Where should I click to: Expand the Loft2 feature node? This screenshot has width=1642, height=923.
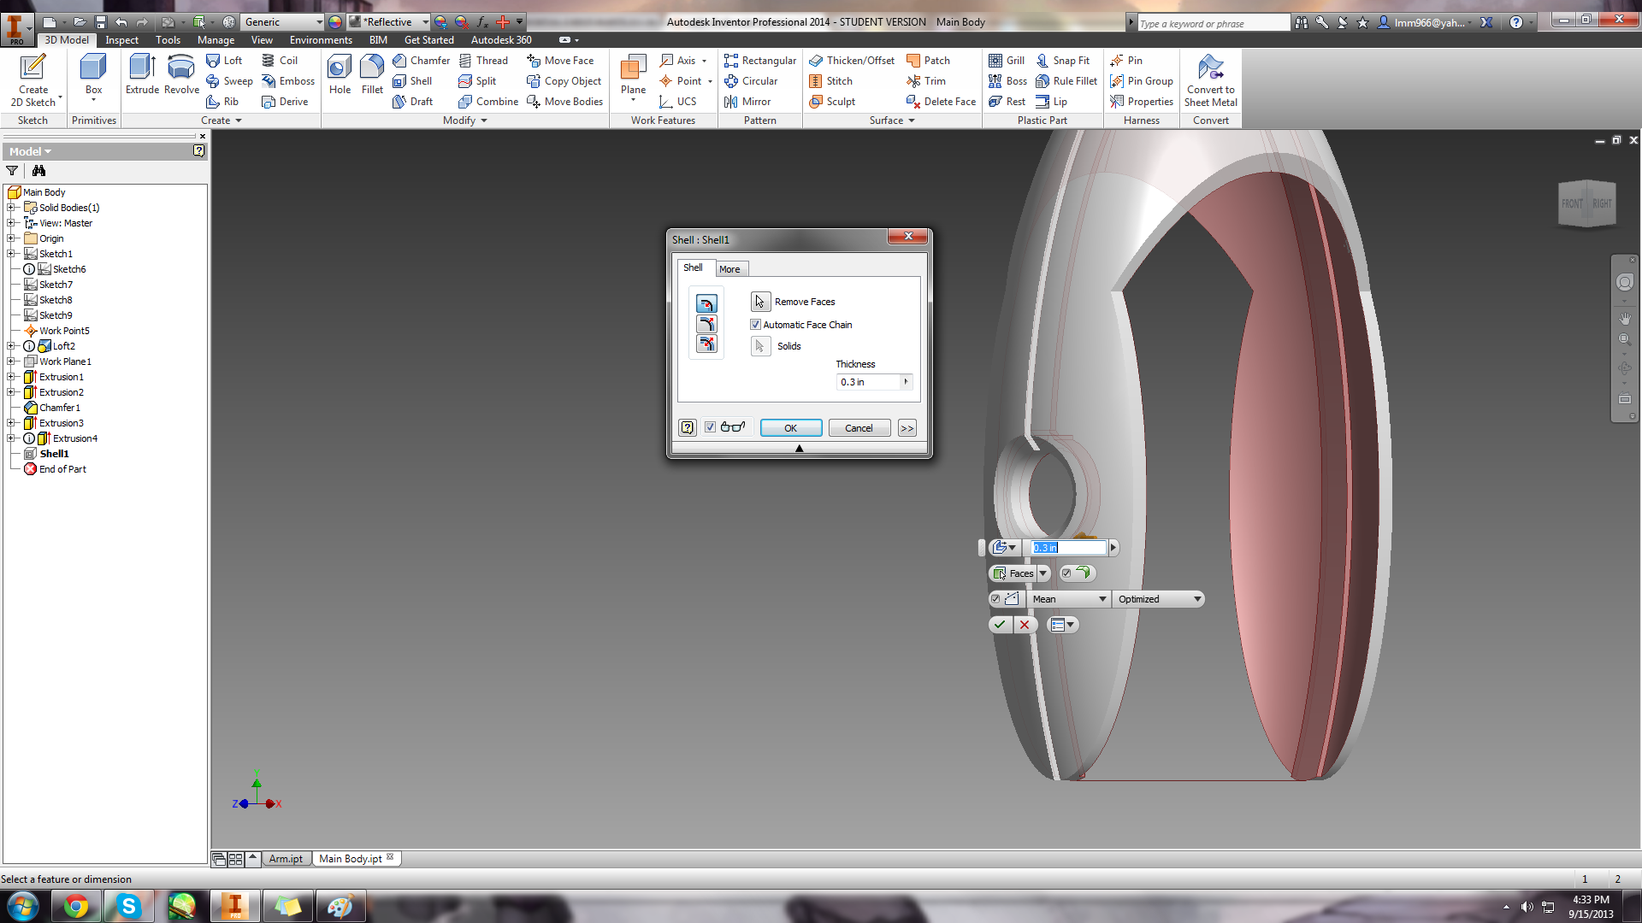click(11, 346)
